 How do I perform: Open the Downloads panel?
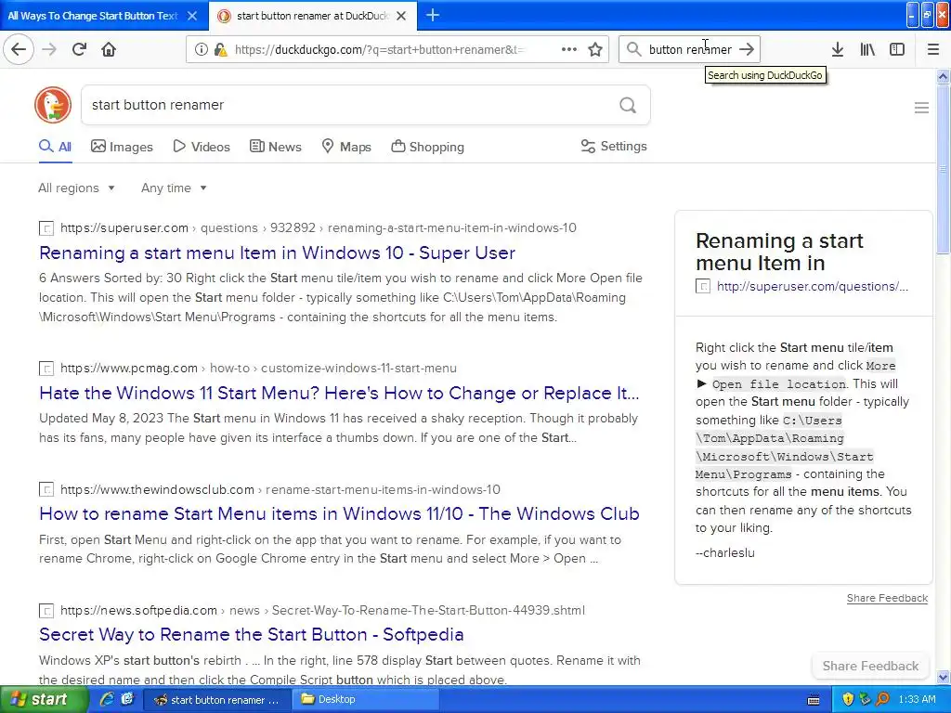837,50
